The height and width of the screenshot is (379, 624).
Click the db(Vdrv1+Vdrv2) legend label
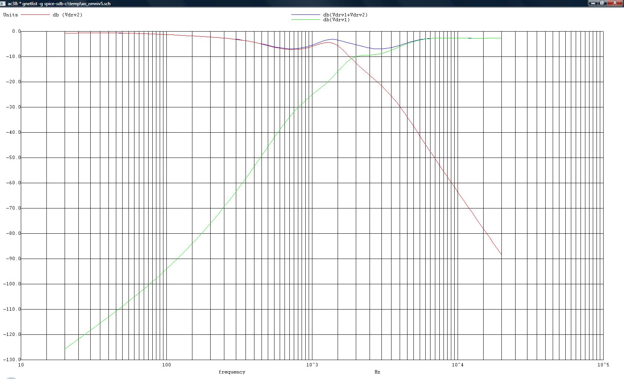click(345, 15)
